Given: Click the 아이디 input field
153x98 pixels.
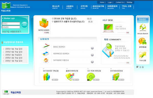Looking at the screenshot, I should (x=11, y=24).
